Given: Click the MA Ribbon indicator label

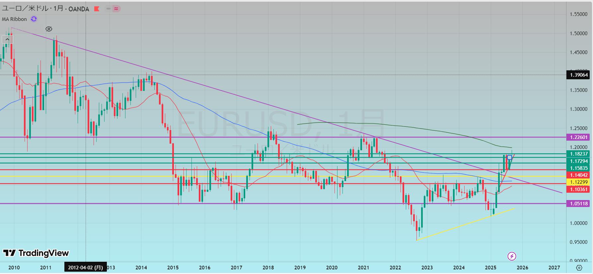Looking at the screenshot, I should click(14, 19).
